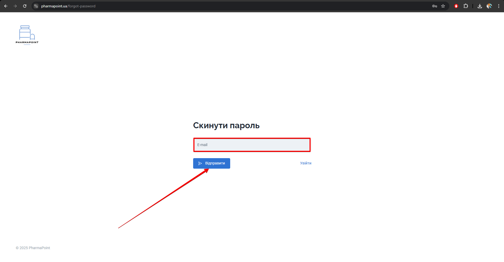
Task: Click the Скинути пароль heading
Action: tap(226, 126)
